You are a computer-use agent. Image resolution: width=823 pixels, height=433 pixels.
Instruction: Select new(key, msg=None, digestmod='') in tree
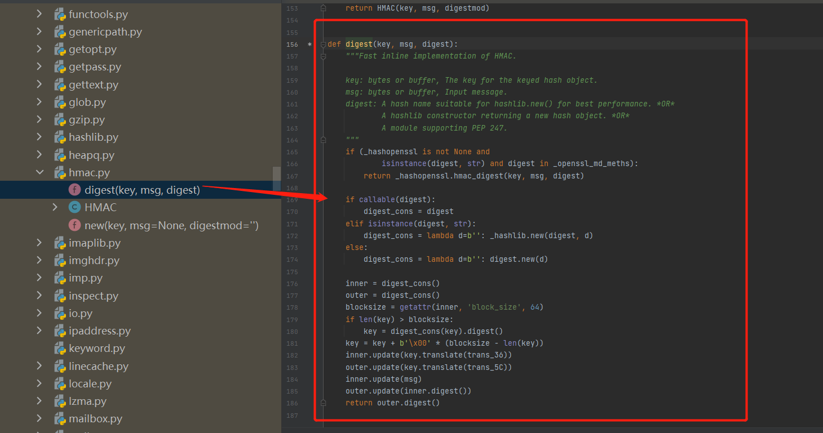point(171,225)
